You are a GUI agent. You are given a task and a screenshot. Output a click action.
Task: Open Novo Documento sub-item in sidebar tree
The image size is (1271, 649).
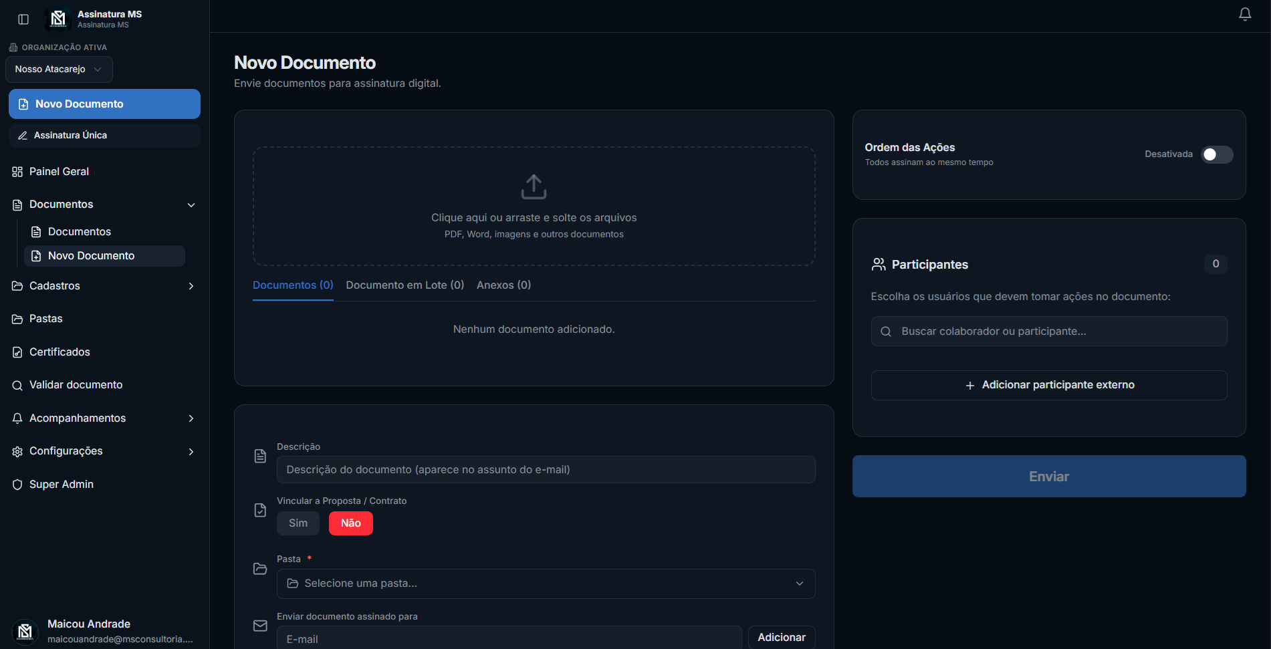[x=104, y=256]
